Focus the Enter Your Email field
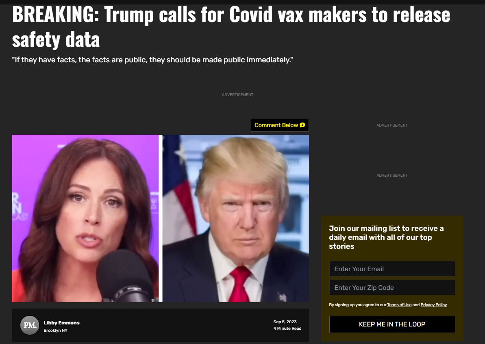 [x=392, y=269]
